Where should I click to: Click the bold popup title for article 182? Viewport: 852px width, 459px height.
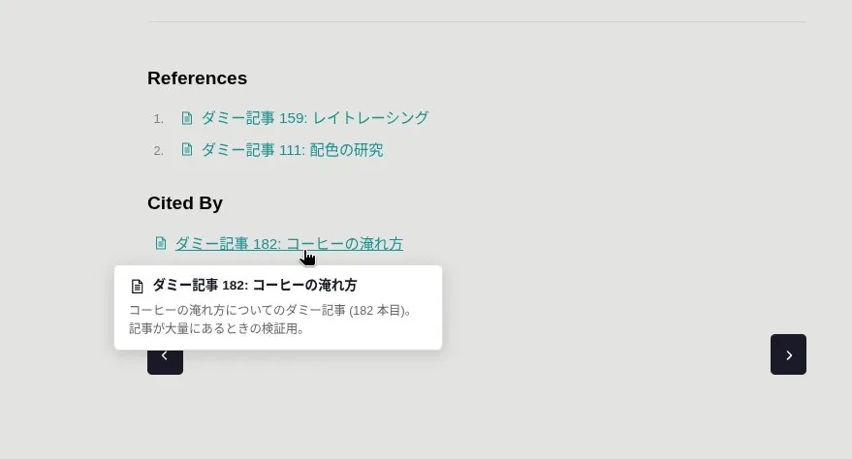coord(255,285)
